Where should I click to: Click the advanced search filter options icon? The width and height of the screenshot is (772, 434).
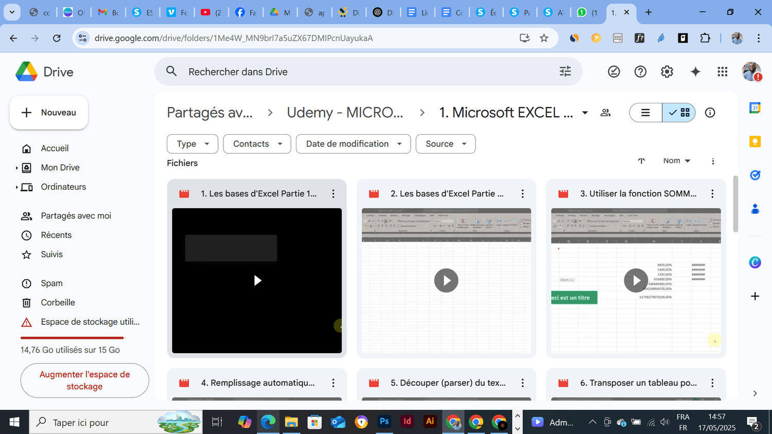pyautogui.click(x=565, y=71)
